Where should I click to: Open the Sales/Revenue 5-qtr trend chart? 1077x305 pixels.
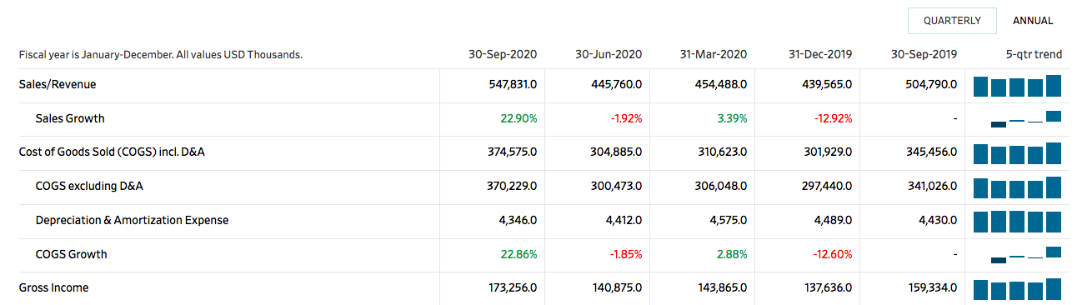[1018, 85]
